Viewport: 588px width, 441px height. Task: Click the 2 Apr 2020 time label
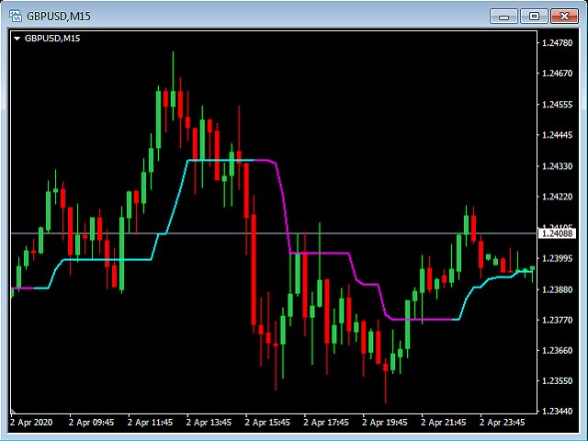(31, 423)
